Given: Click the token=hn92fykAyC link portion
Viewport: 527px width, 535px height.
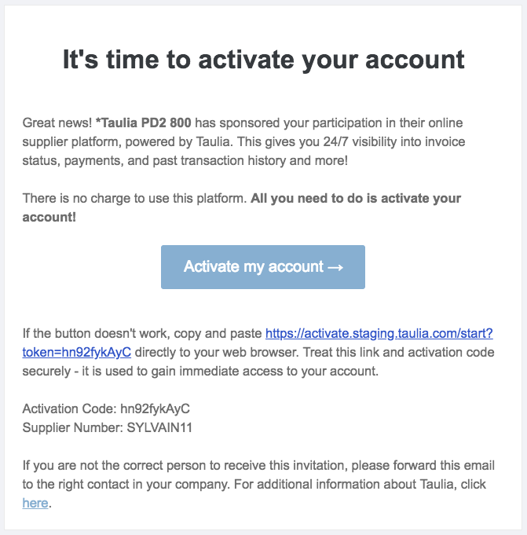Looking at the screenshot, I should point(77,352).
